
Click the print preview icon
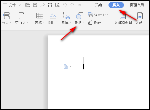coord(58,5)
